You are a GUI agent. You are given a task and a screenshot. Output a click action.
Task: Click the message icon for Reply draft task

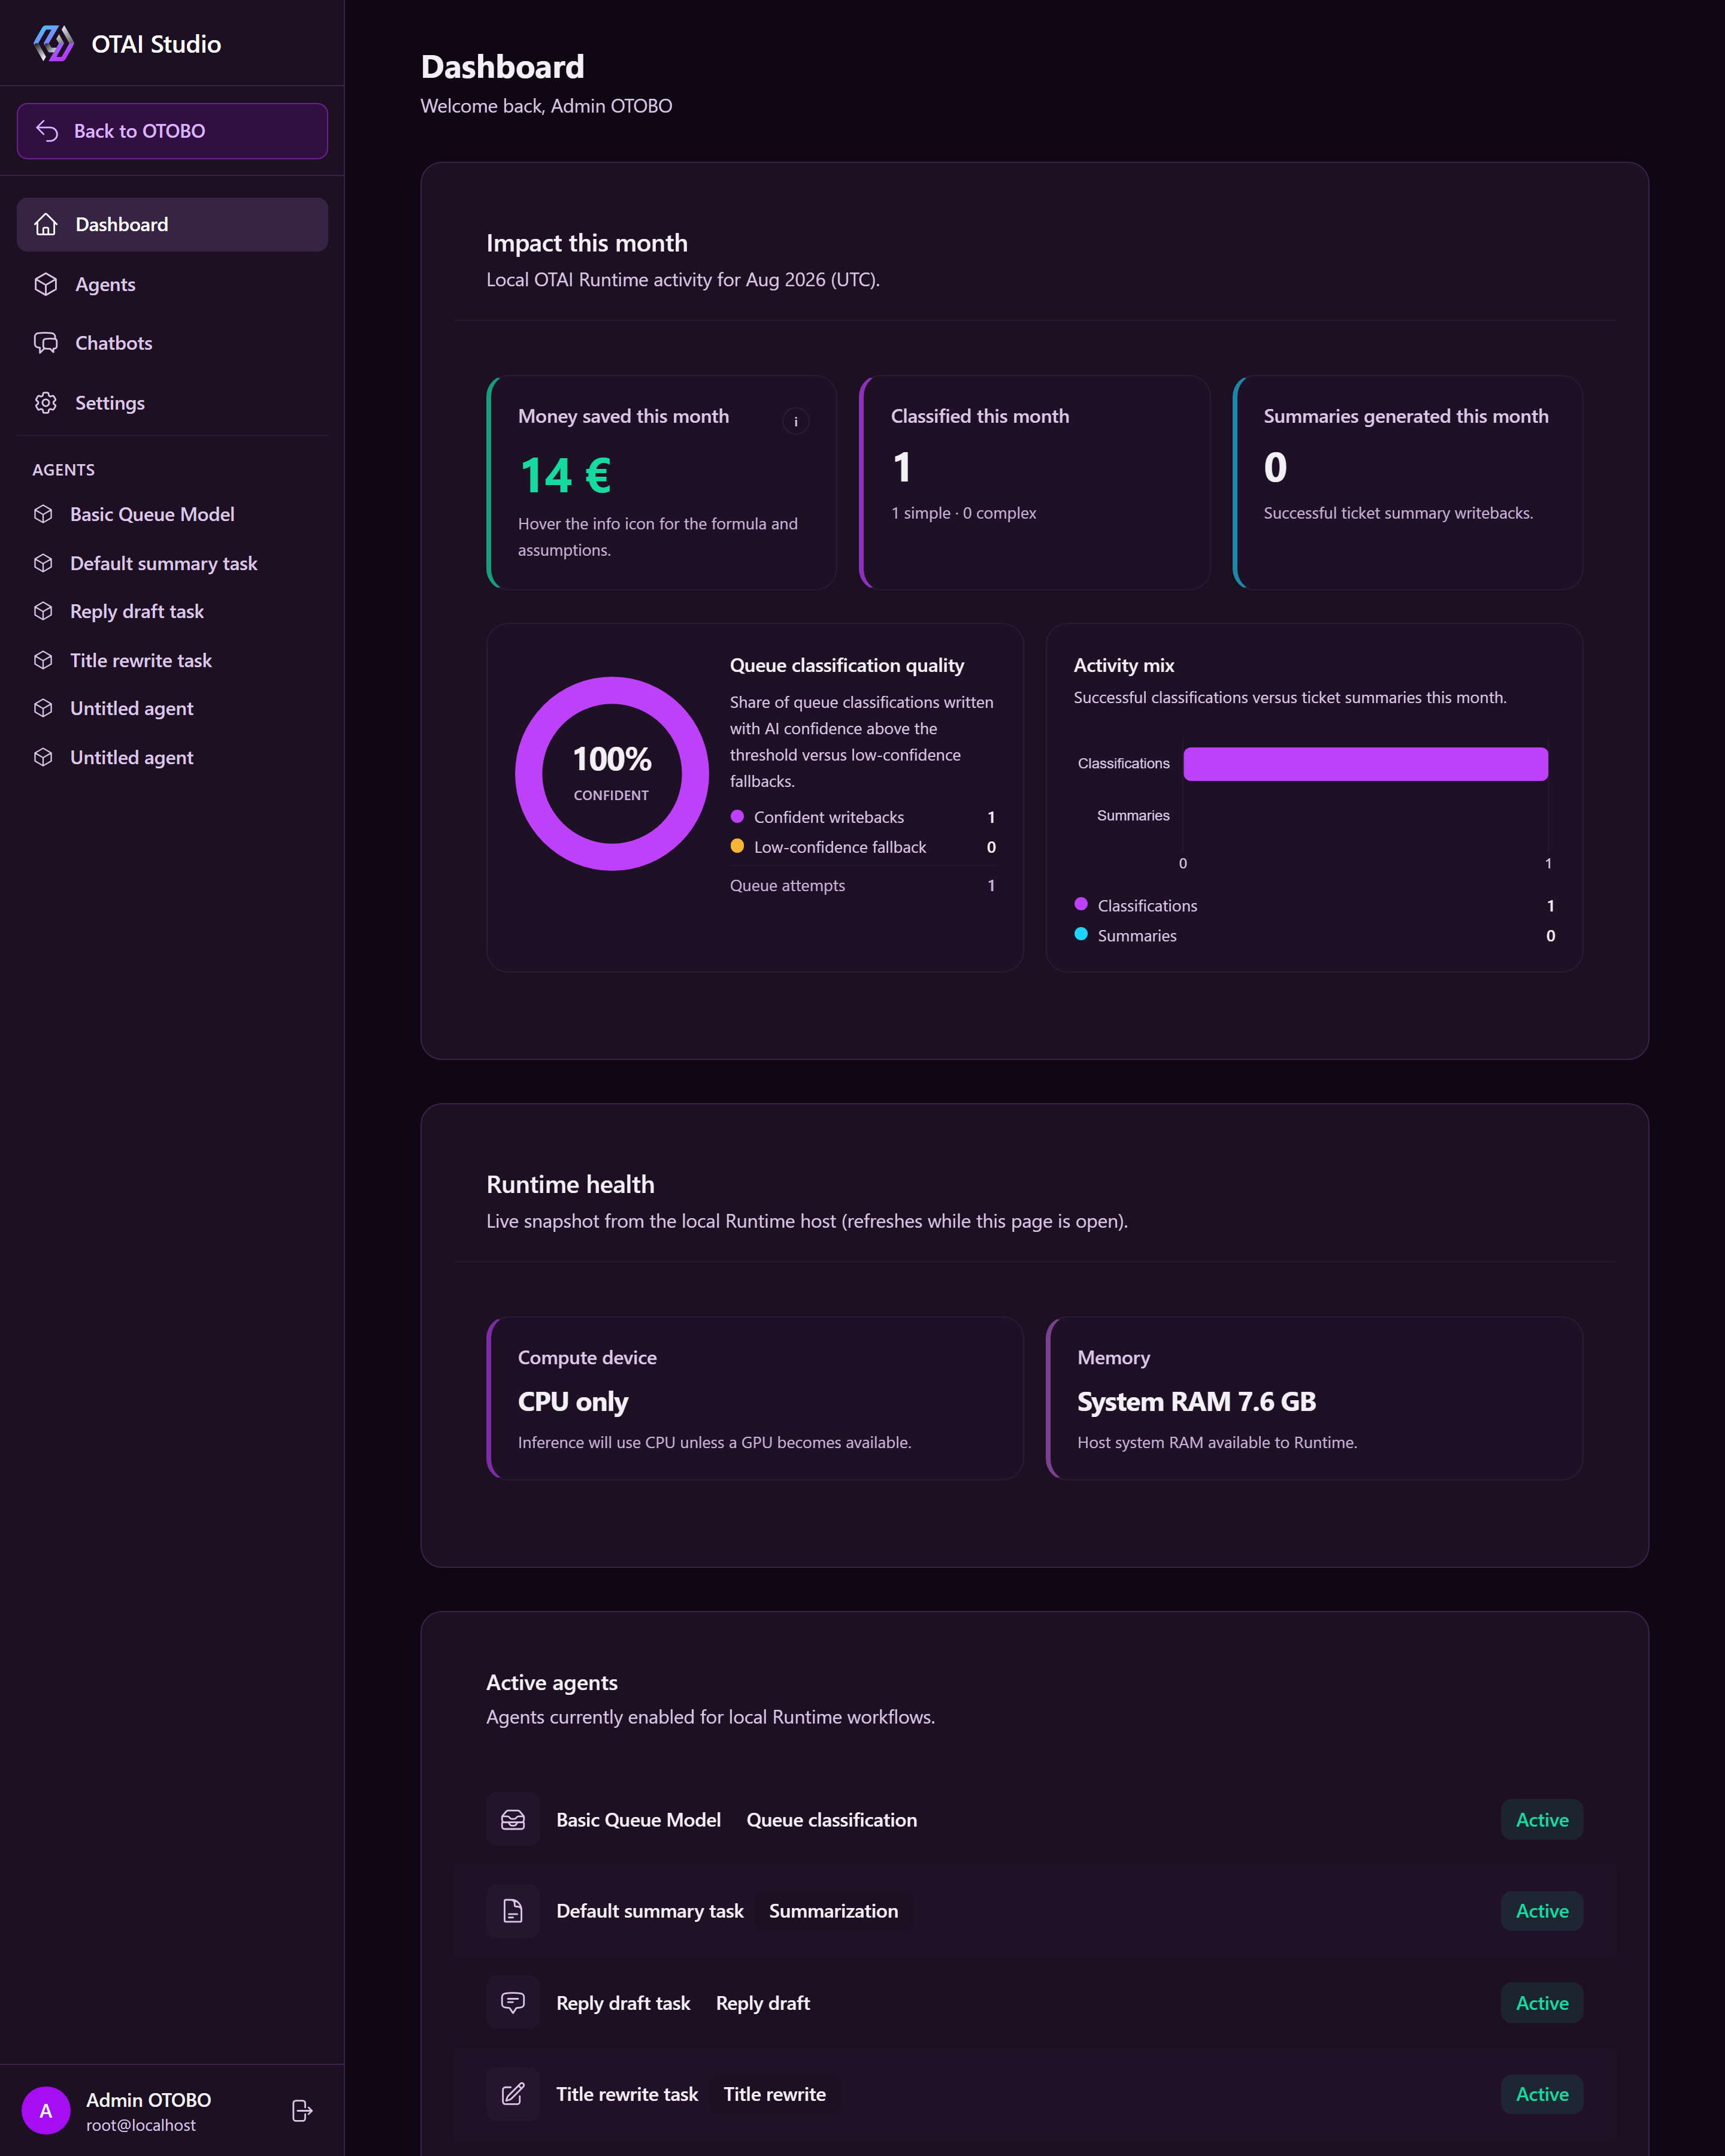[513, 2003]
